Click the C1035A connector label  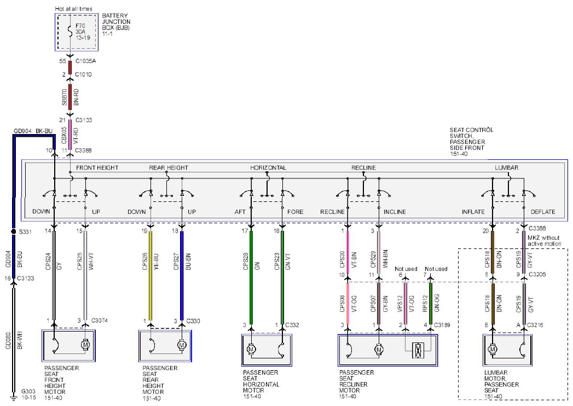85,61
